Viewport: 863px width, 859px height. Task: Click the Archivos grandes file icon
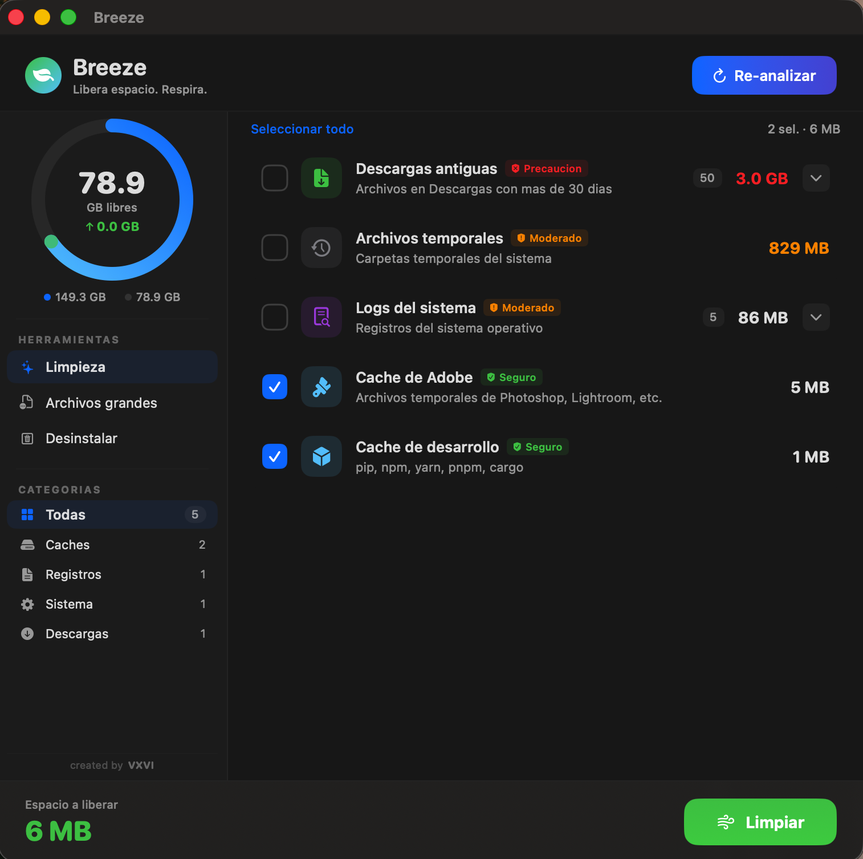coord(27,403)
